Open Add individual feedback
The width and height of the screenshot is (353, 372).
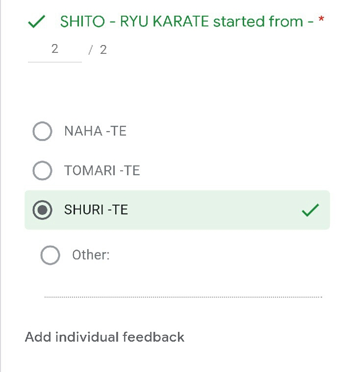pos(104,337)
